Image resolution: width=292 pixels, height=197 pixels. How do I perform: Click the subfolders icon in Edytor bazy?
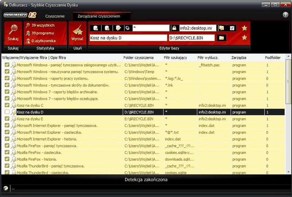pyautogui.click(x=222, y=28)
